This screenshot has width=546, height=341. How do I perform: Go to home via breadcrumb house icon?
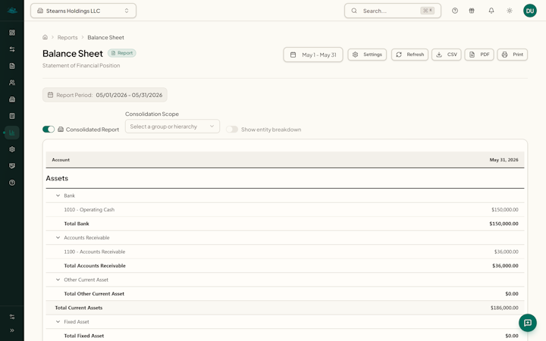tap(45, 37)
